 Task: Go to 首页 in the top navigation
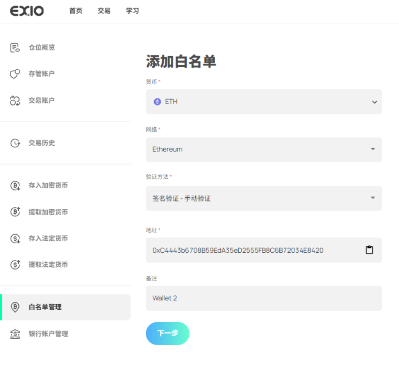[x=76, y=11]
